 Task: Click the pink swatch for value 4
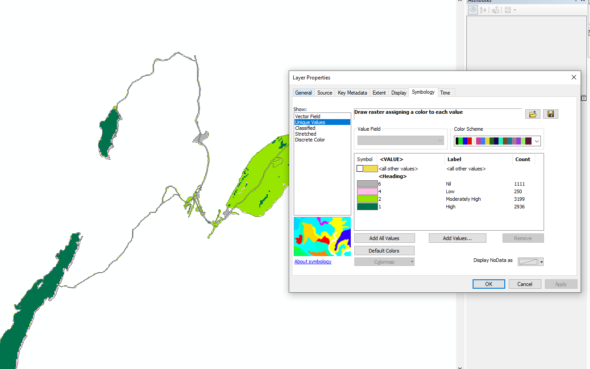pyautogui.click(x=367, y=191)
